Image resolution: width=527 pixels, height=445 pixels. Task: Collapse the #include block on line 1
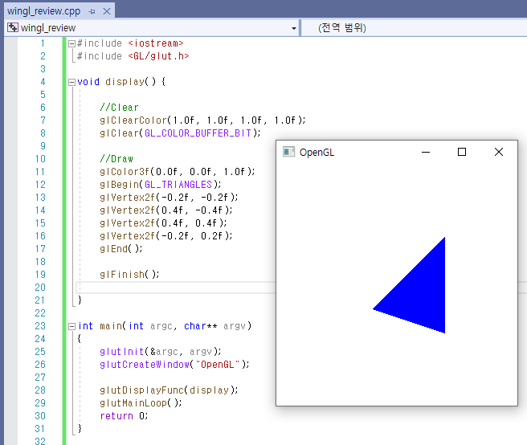point(71,43)
